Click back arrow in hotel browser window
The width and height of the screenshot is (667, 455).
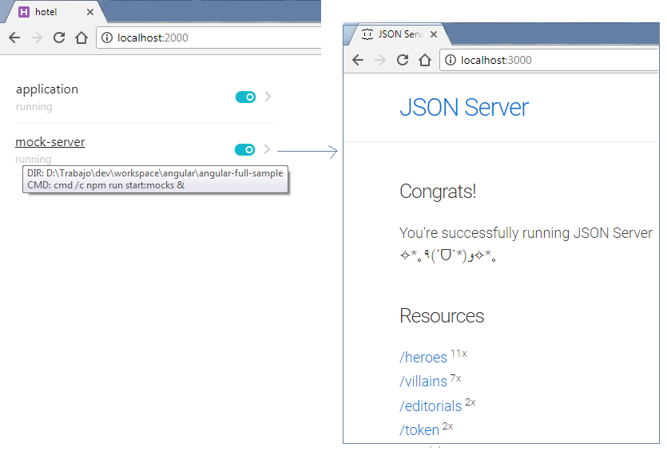(14, 38)
